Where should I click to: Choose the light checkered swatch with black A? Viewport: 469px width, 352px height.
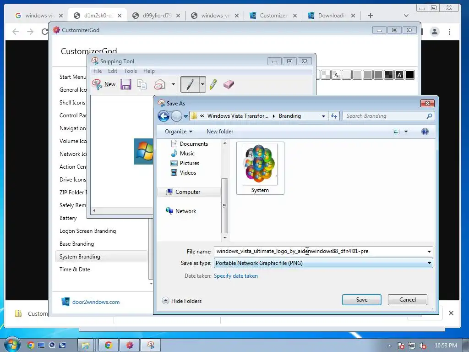pyautogui.click(x=336, y=75)
